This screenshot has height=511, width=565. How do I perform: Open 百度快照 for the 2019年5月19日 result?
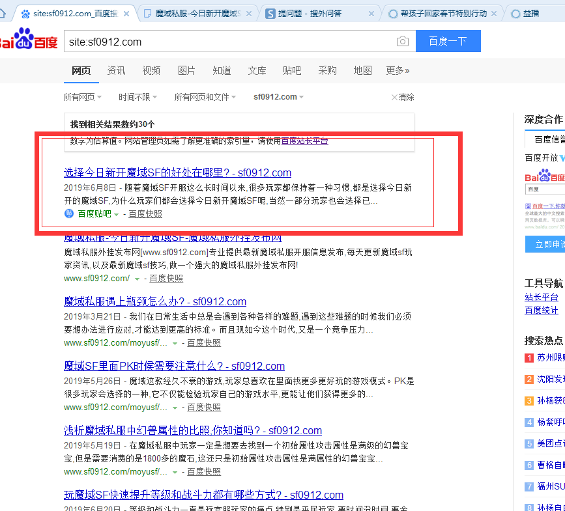tap(204, 472)
